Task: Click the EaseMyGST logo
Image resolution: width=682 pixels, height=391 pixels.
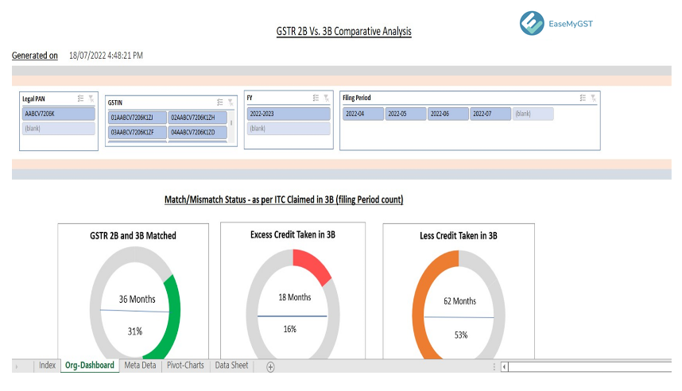Action: (556, 24)
